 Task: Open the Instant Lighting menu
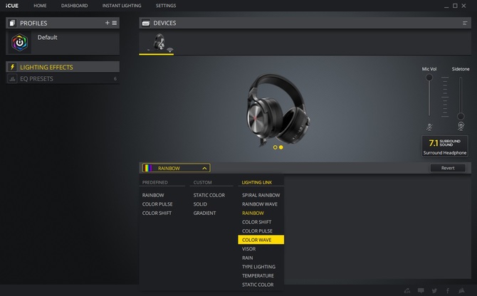point(122,6)
